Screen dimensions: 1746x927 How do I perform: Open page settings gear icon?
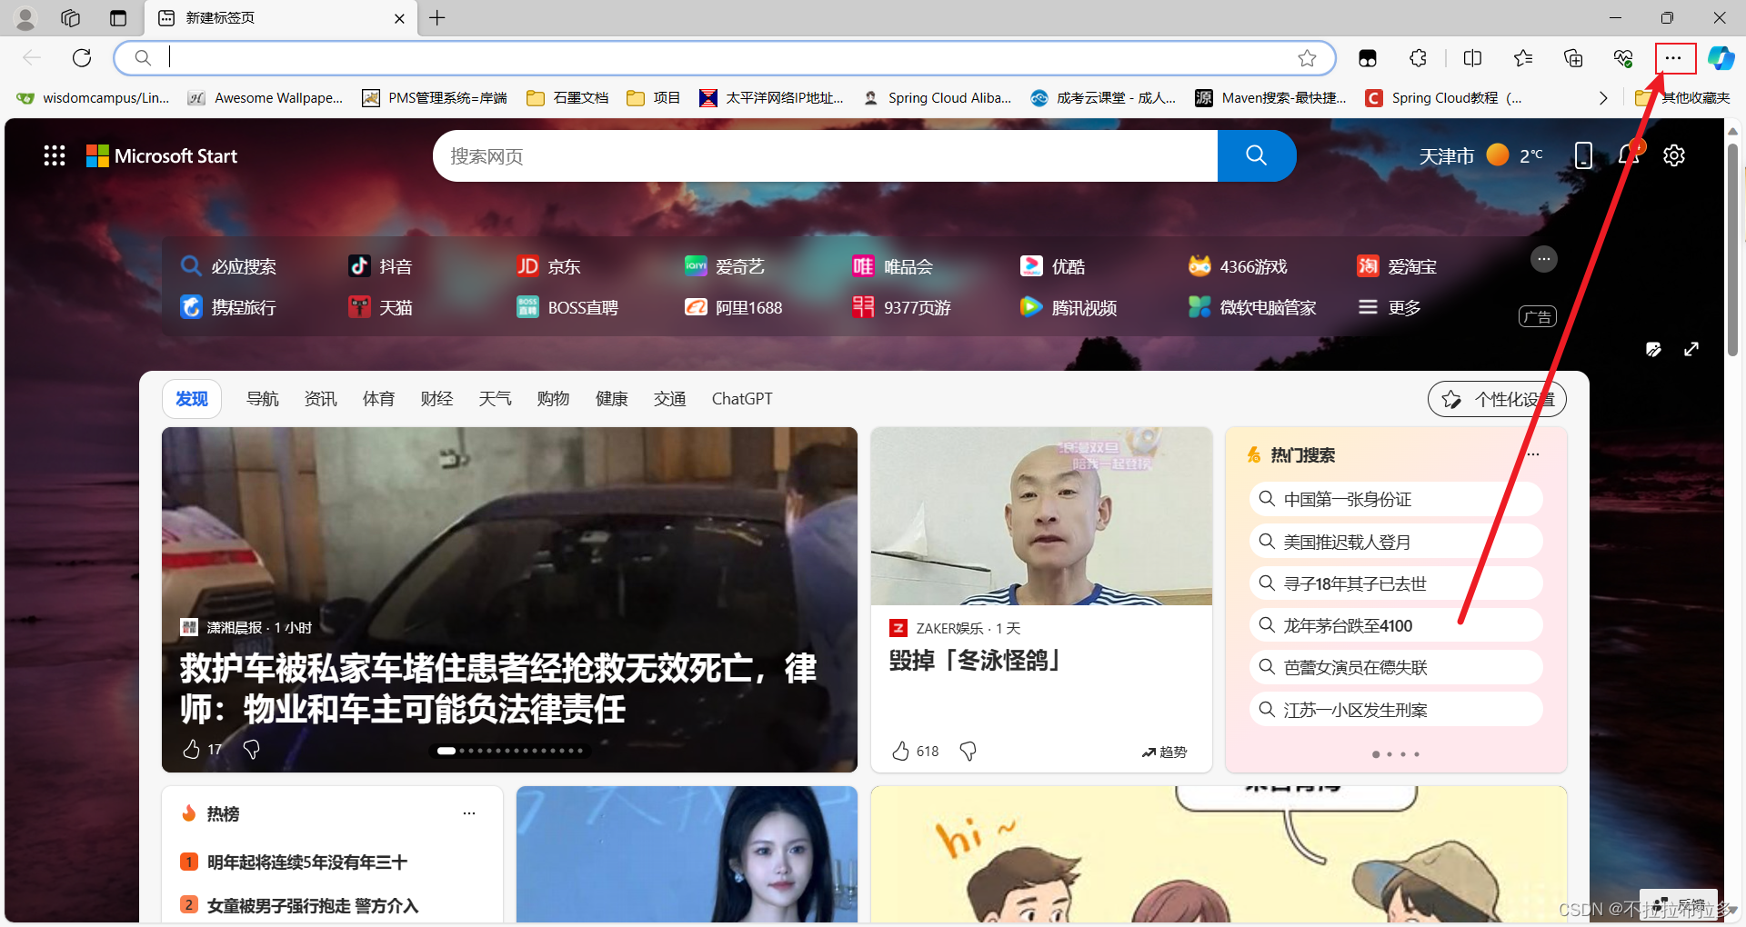[x=1674, y=155]
